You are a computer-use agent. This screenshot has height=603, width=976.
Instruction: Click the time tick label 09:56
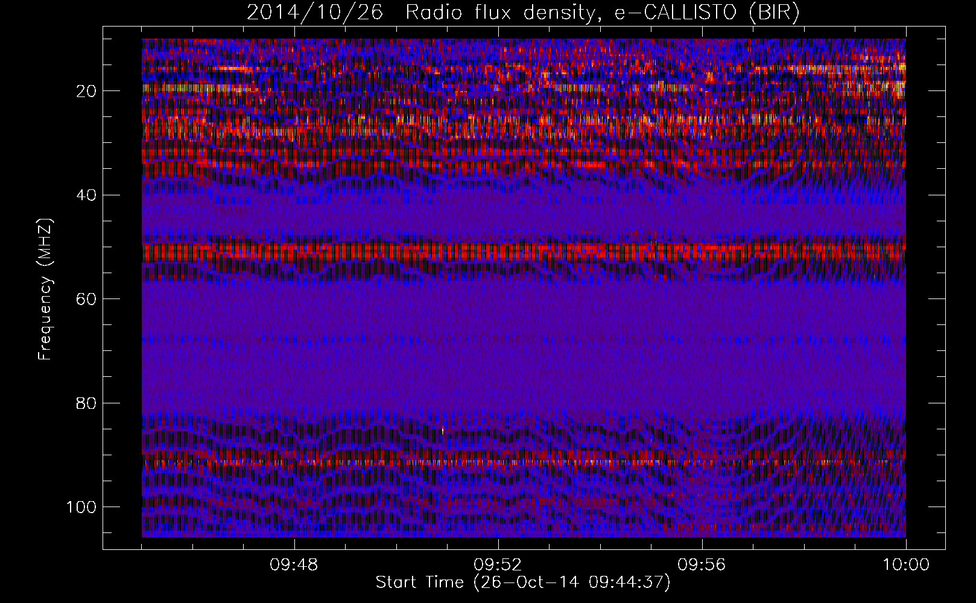[702, 565]
